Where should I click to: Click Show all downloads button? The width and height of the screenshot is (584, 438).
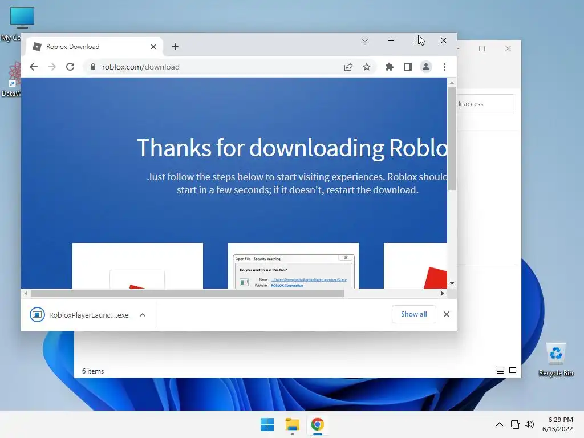click(414, 314)
